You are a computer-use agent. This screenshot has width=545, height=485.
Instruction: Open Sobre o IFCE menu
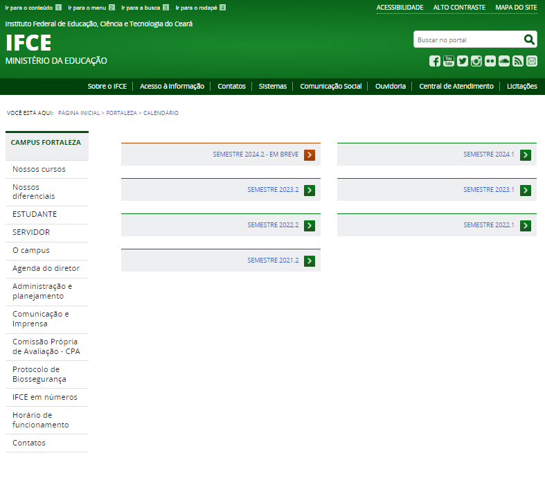[x=107, y=87]
